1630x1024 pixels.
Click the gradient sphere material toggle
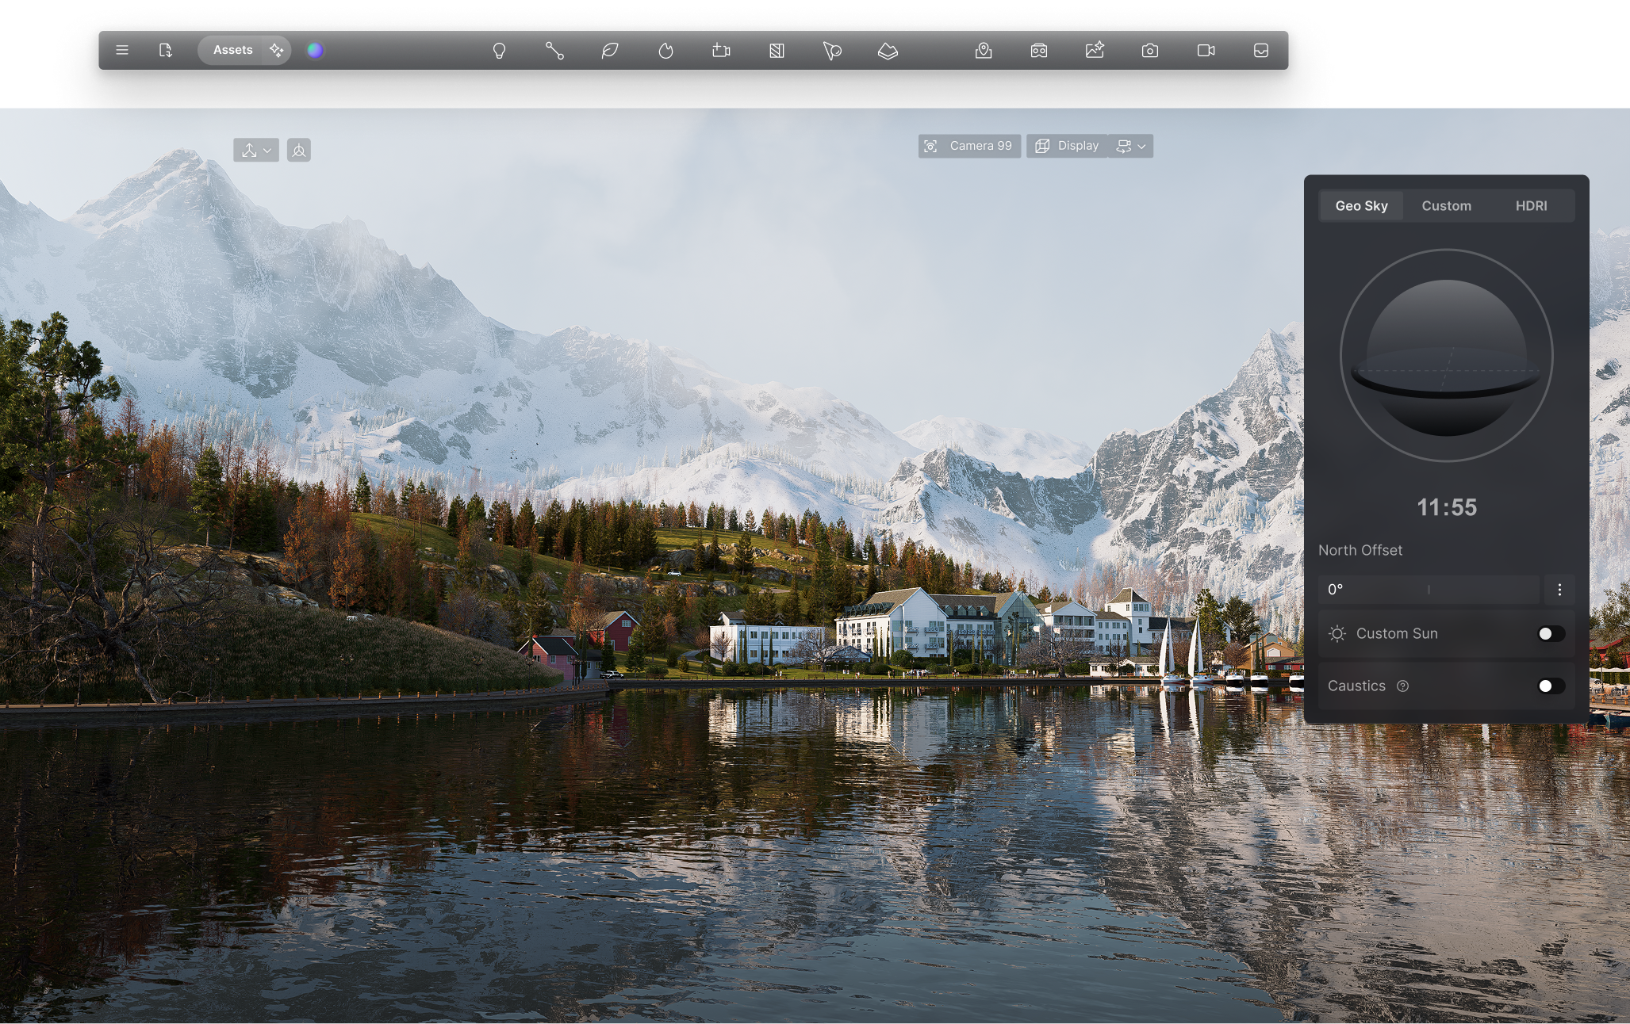(x=315, y=51)
